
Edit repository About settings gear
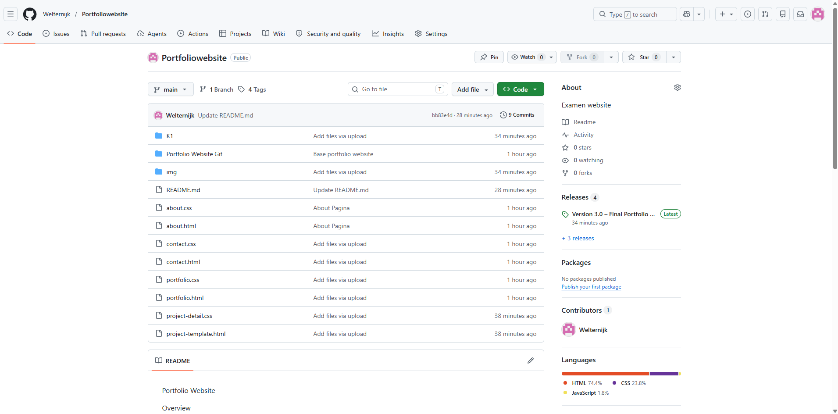(x=678, y=87)
